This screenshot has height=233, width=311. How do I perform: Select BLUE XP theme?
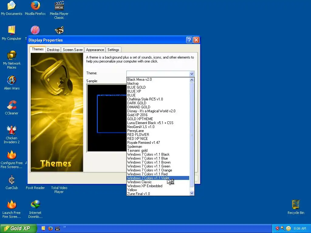click(x=158, y=91)
